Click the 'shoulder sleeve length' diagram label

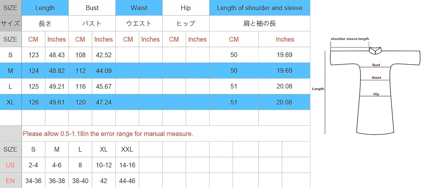click(350, 39)
